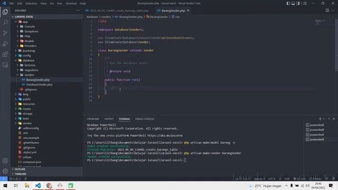
Task: Toggle the panel layout icon
Action: click(293, 3)
